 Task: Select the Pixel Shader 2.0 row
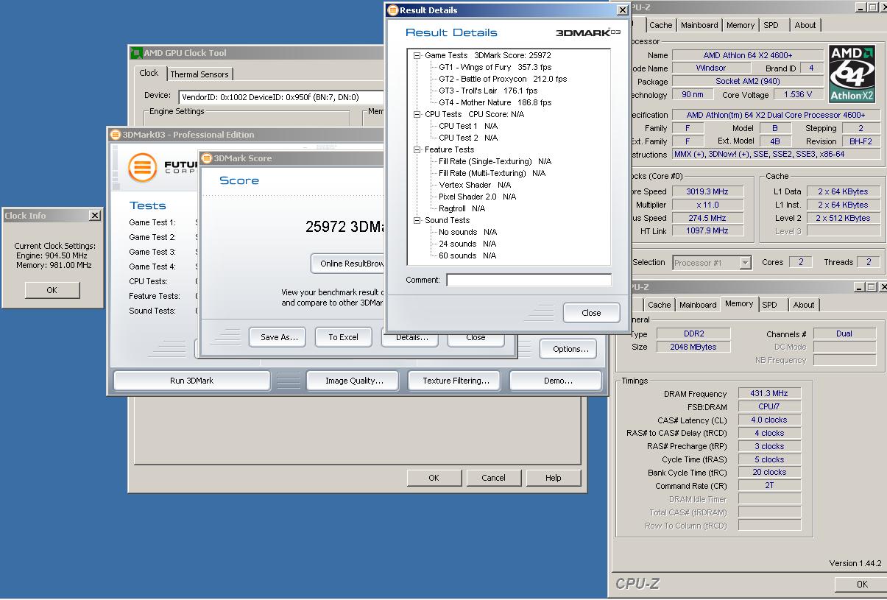pos(477,197)
